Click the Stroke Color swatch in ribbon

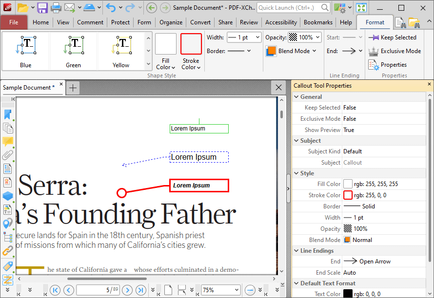(x=191, y=44)
